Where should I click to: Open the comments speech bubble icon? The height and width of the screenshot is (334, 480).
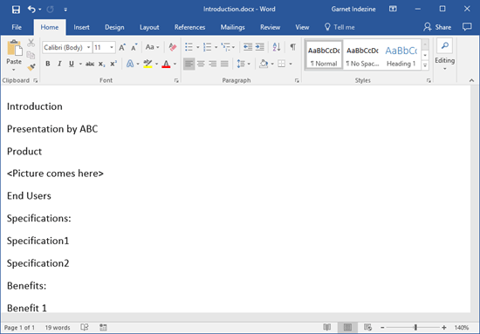tap(467, 27)
